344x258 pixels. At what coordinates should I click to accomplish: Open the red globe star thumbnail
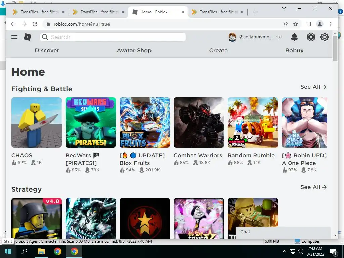click(145, 218)
